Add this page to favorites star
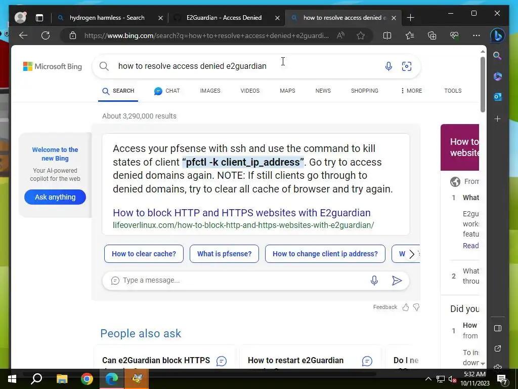 [x=361, y=35]
